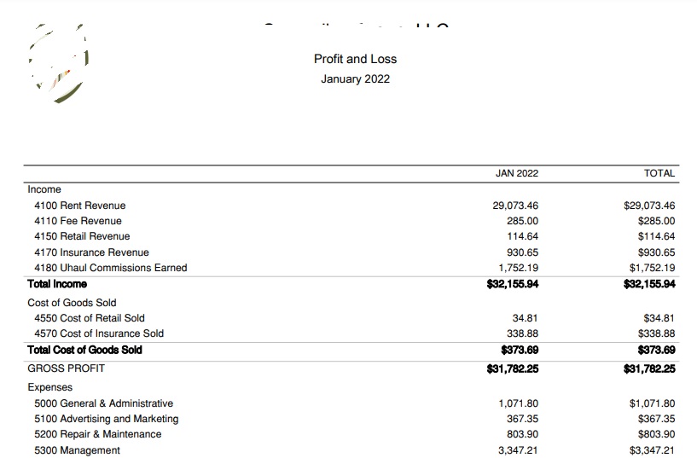Select the 4110 Fee Revenue account

(78, 221)
